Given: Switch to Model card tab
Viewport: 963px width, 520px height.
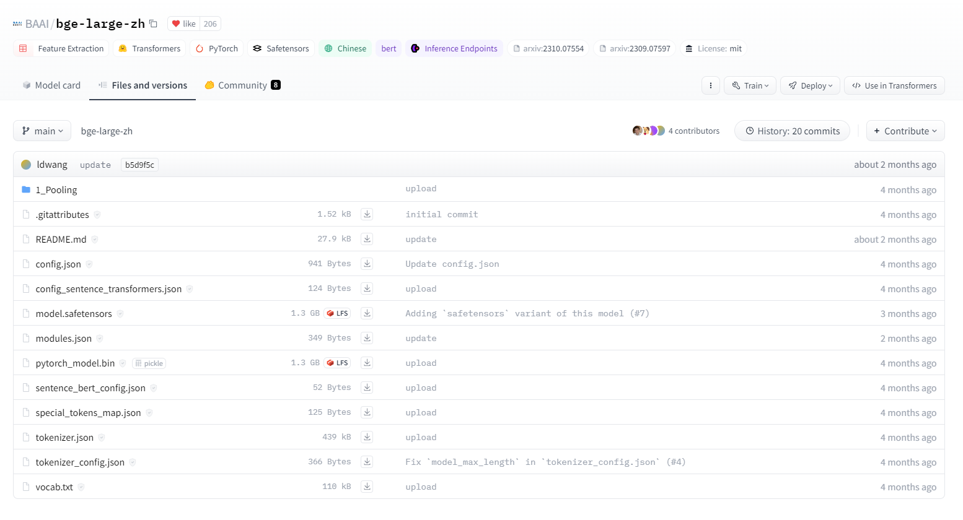Looking at the screenshot, I should (51, 85).
